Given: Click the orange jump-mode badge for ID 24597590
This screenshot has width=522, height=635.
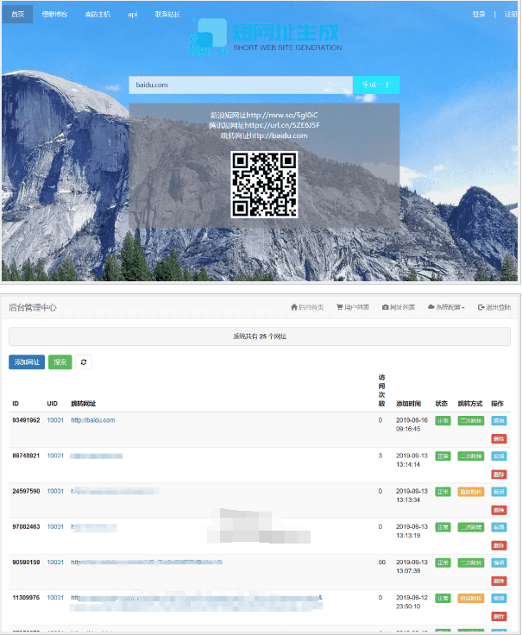Looking at the screenshot, I should [x=471, y=492].
